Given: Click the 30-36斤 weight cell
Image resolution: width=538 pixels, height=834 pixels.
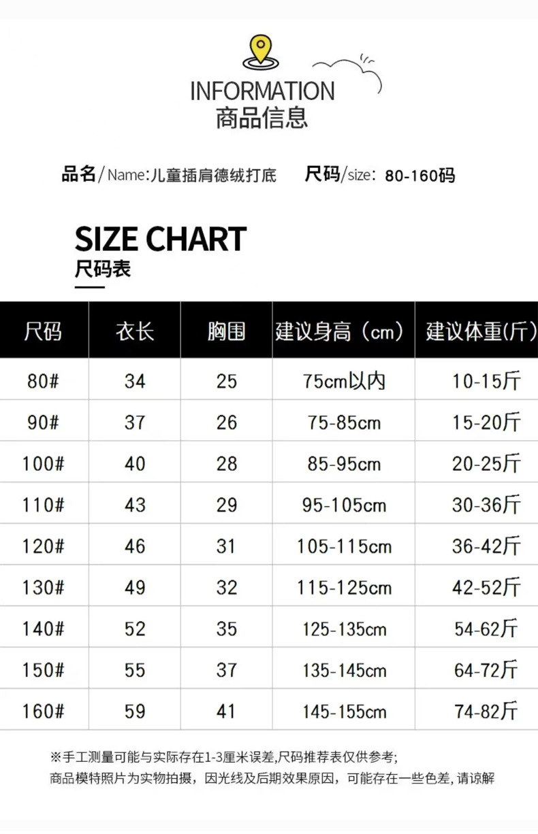Looking at the screenshot, I should coord(486,505).
